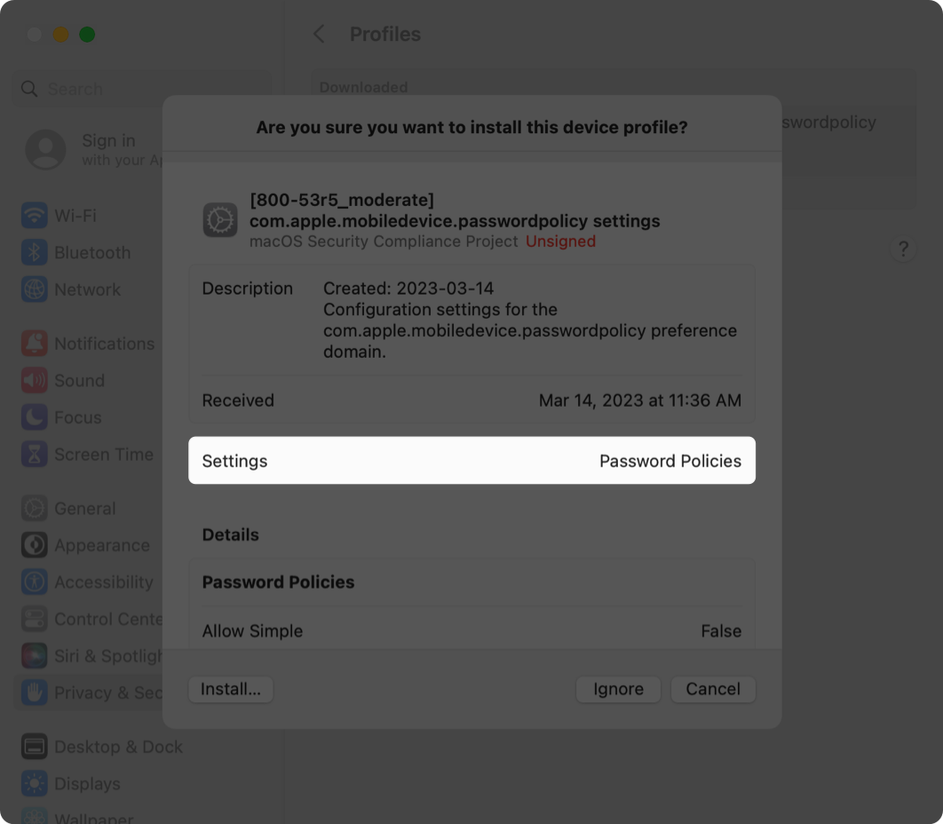Click the back chevron beside Profiles
This screenshot has width=943, height=824.
pos(319,35)
